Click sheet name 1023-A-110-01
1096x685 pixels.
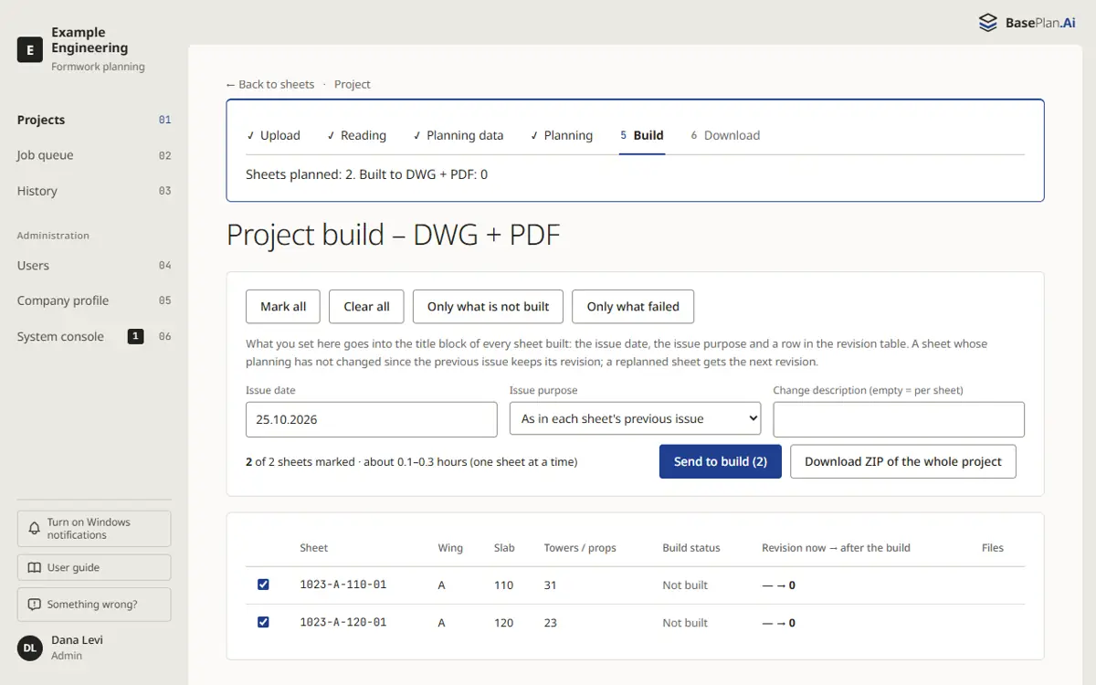343,585
